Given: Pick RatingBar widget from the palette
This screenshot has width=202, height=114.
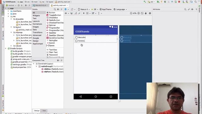Looking at the screenshot, I should [x=52, y=41].
